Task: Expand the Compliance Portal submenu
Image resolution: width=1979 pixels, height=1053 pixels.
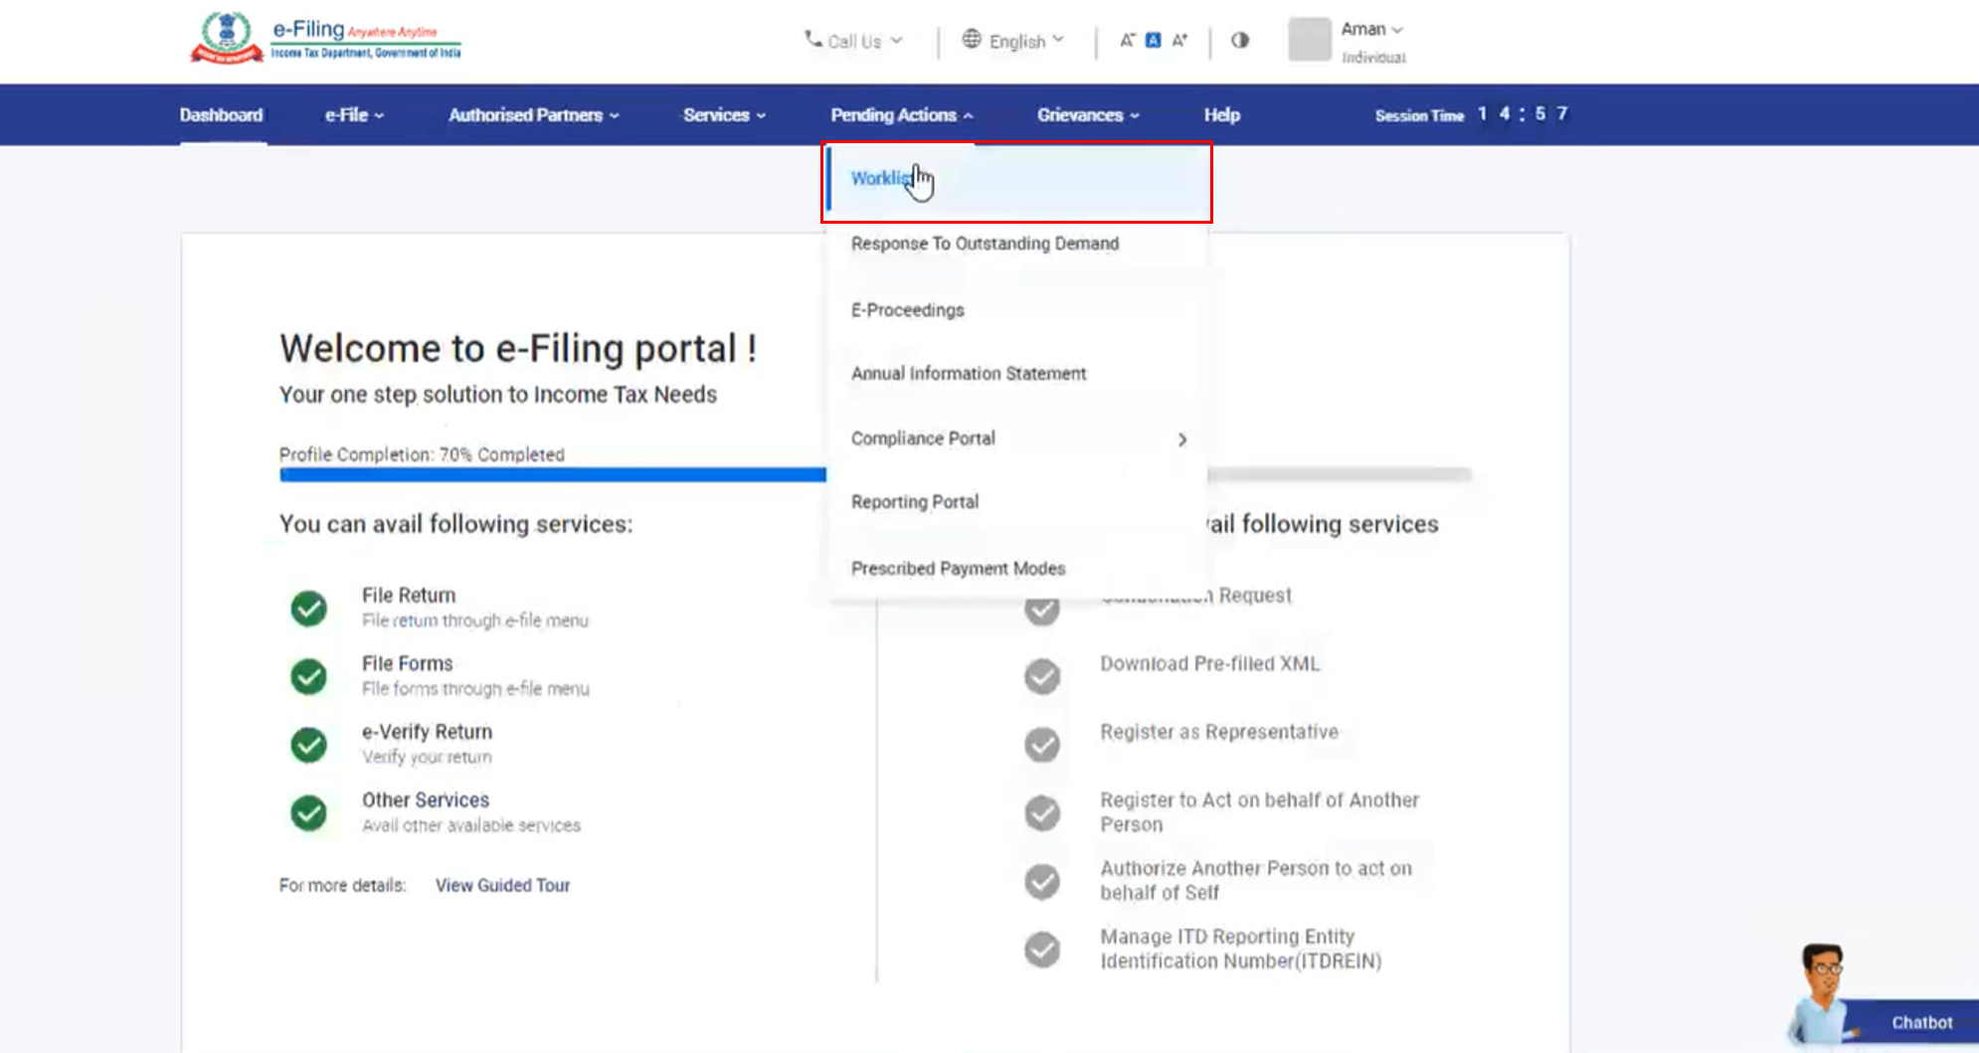Action: point(1181,439)
